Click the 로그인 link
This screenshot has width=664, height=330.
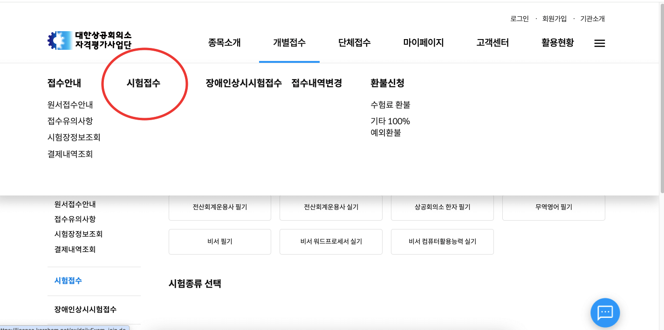pyautogui.click(x=520, y=19)
